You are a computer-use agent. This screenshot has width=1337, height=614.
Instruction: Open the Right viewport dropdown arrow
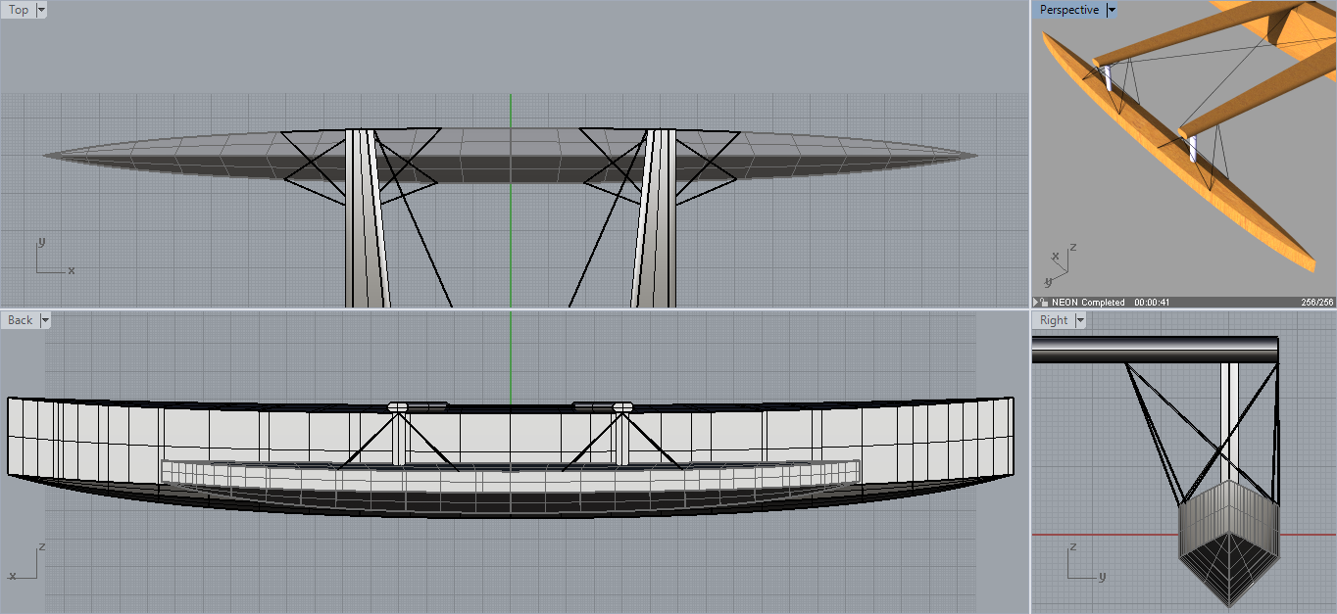click(x=1080, y=320)
